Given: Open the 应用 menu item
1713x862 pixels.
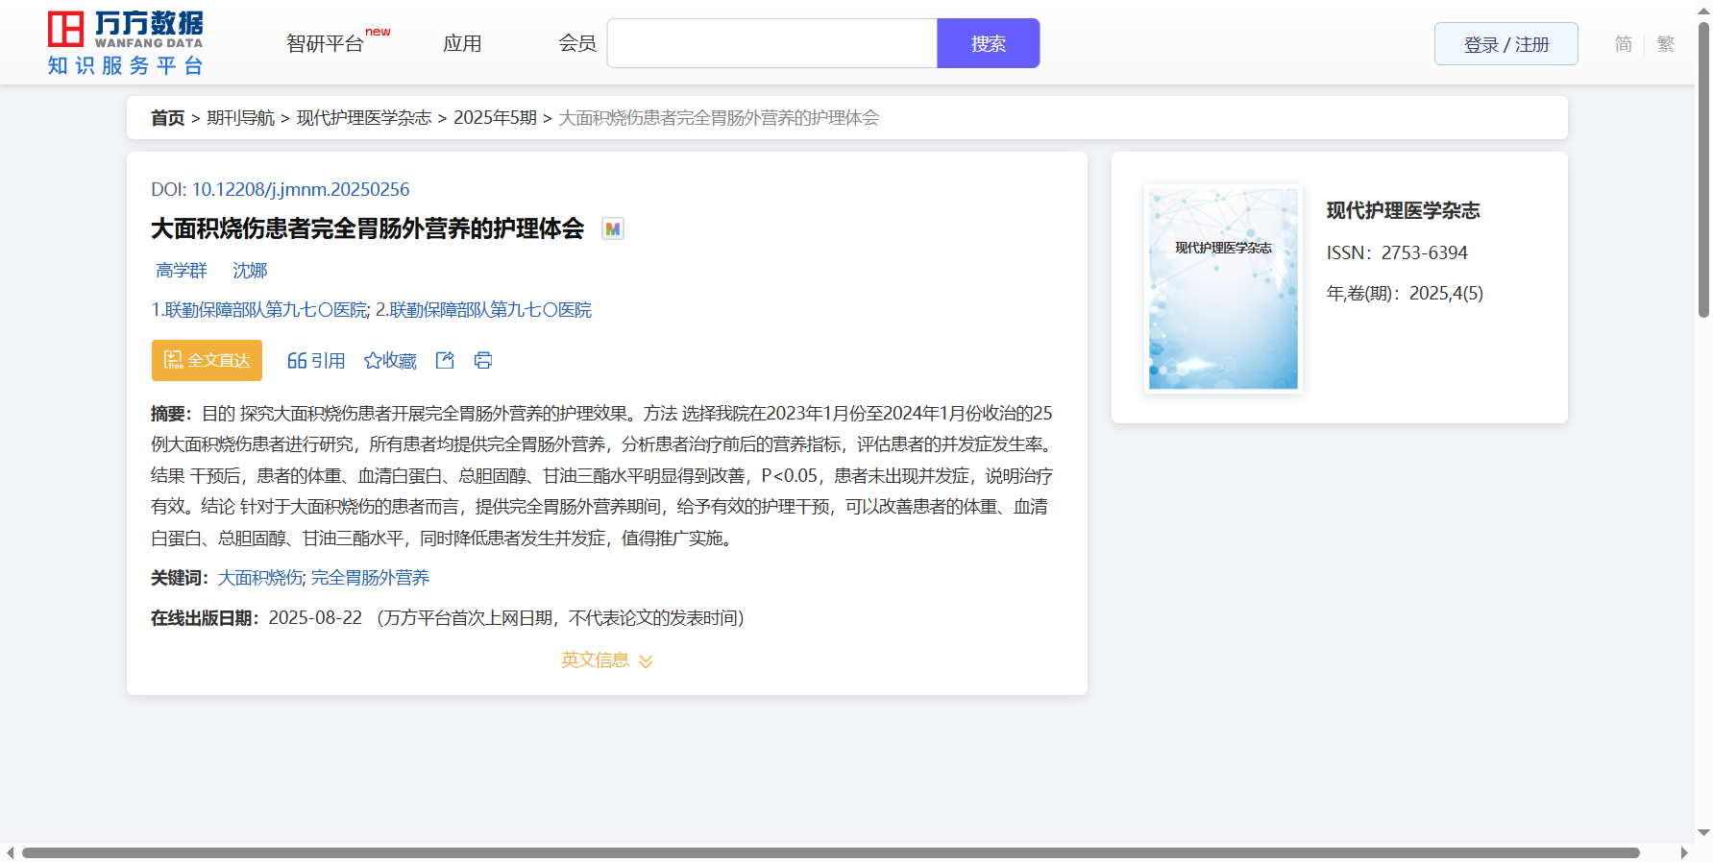Looking at the screenshot, I should pos(462,44).
